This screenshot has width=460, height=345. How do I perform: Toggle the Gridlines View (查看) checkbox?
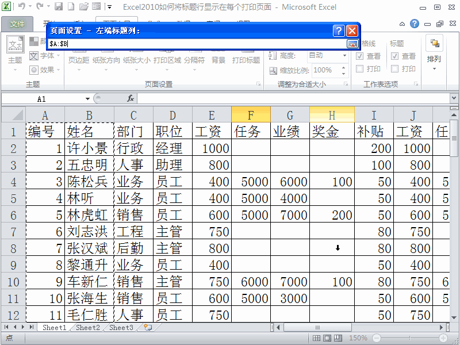point(360,56)
